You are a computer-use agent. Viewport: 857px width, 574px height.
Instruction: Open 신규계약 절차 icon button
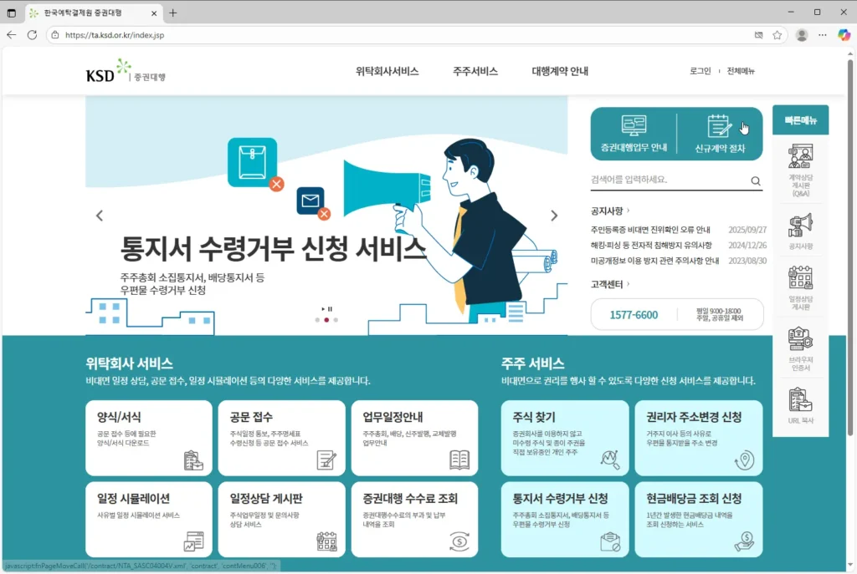[720, 134]
